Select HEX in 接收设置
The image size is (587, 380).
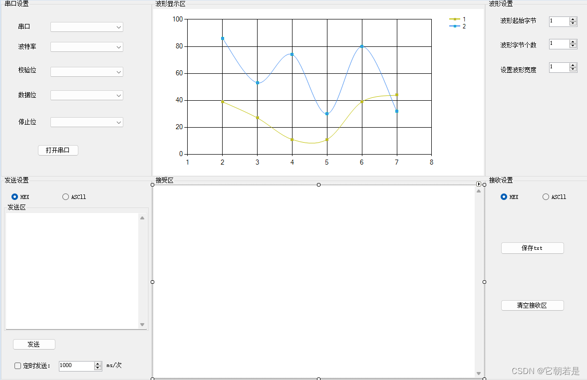[x=510, y=196]
